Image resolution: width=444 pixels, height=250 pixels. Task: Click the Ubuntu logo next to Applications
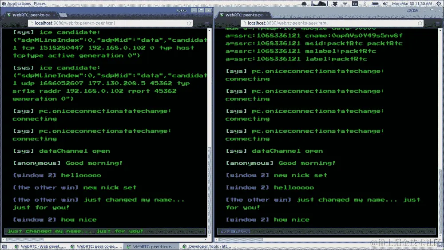pos(4,4)
